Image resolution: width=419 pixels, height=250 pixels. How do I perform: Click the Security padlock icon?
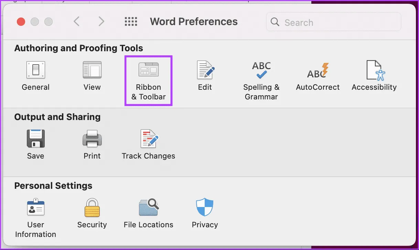[92, 208]
